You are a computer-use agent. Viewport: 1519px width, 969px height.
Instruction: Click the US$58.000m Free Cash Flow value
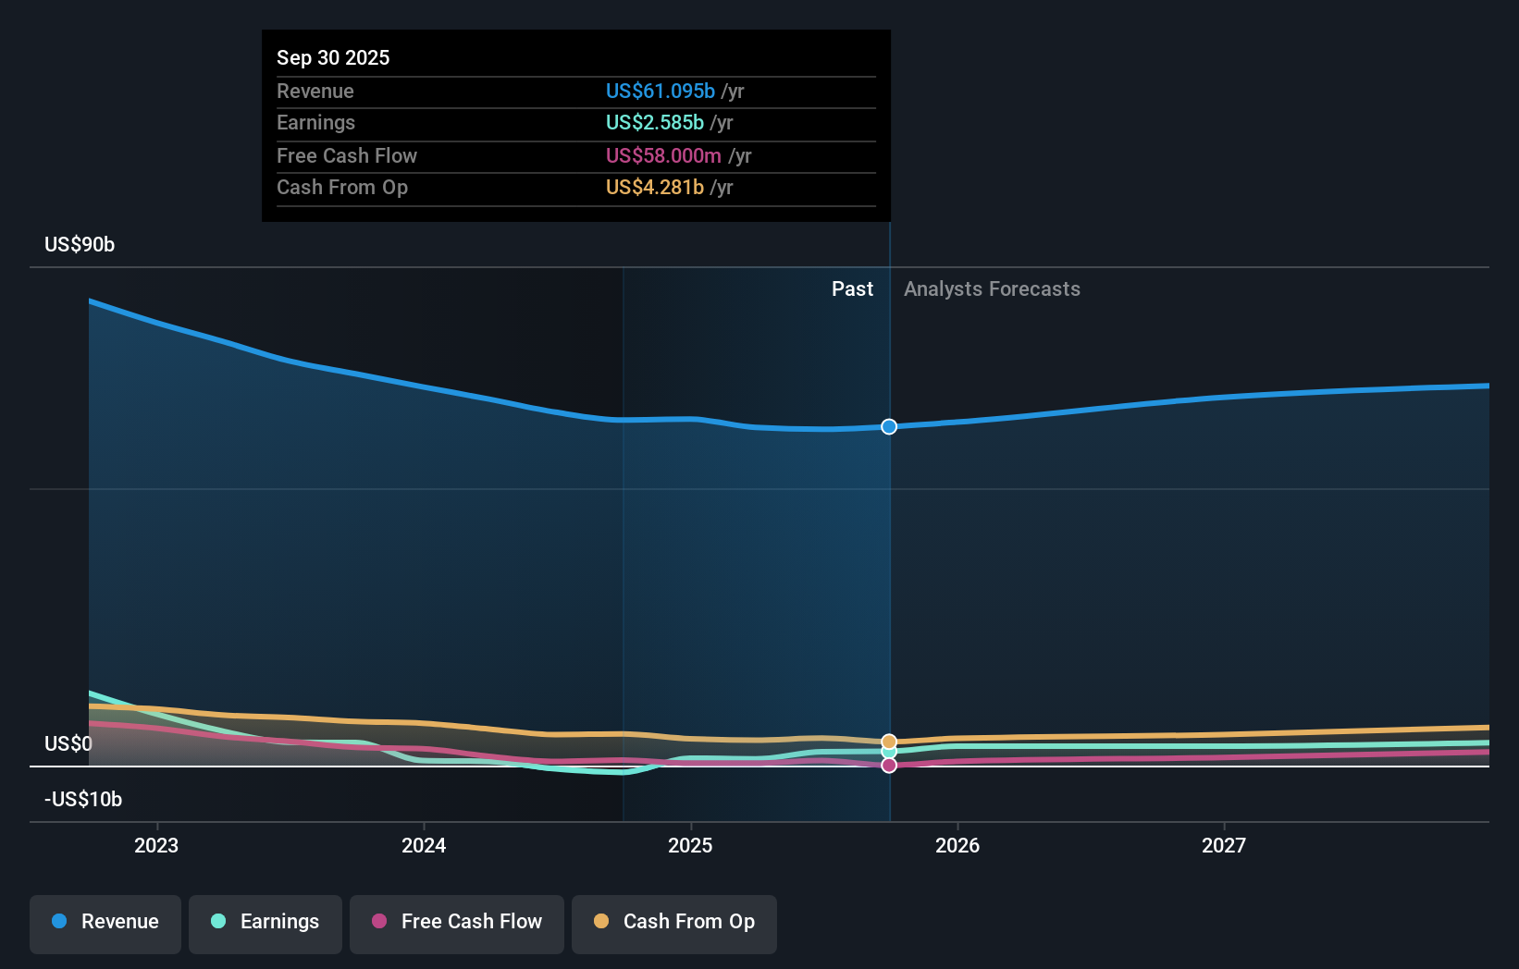664,155
